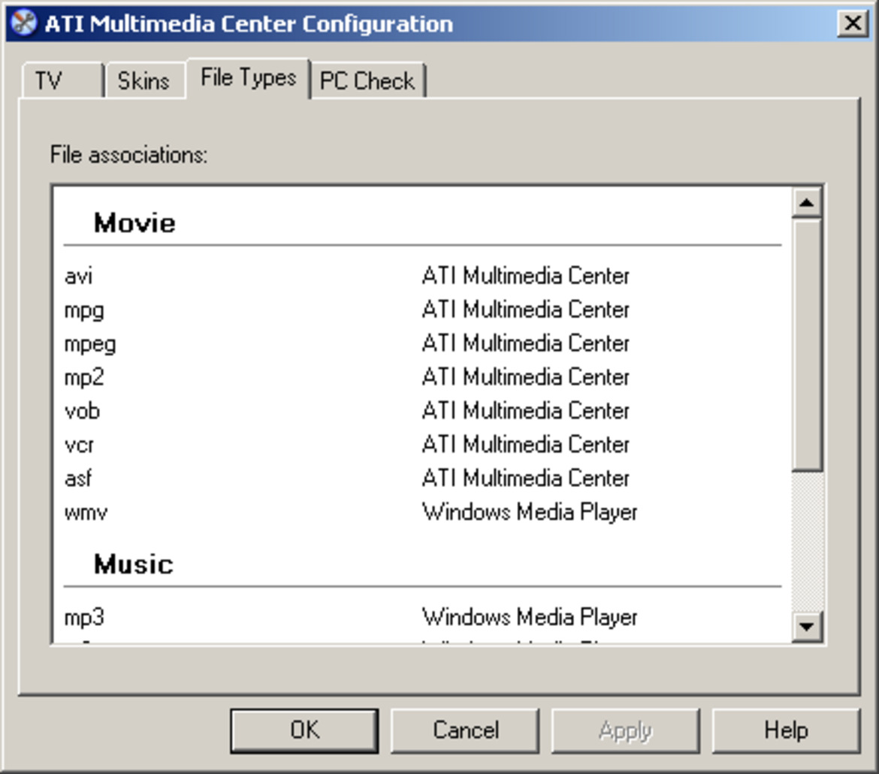Screen dimensions: 879x774
Task: Click the Apply button
Action: 626,730
